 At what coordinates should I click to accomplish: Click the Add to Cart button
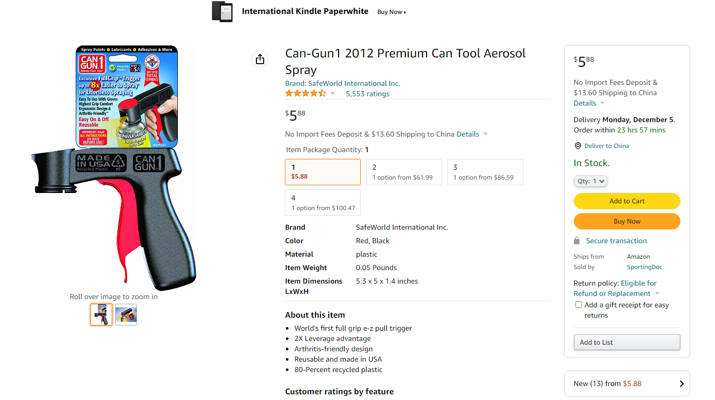627,201
